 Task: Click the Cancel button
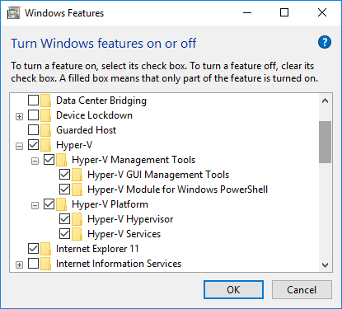(302, 290)
